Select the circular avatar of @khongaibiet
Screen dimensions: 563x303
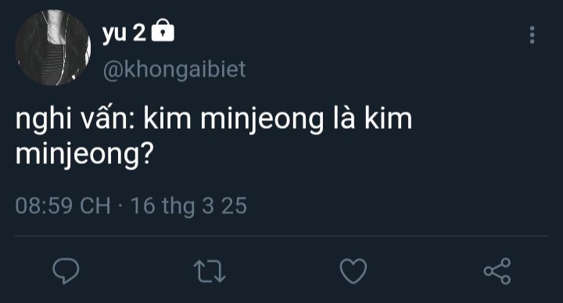[x=53, y=48]
